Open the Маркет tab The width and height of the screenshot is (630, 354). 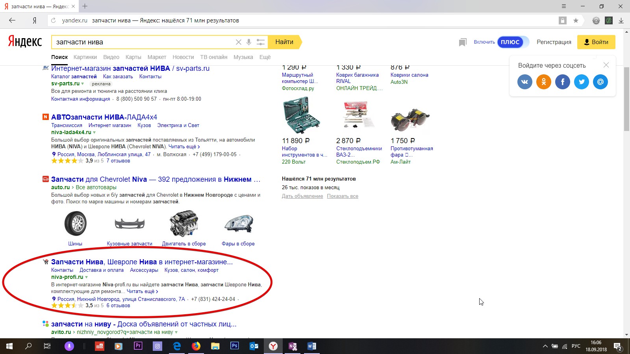tap(157, 57)
